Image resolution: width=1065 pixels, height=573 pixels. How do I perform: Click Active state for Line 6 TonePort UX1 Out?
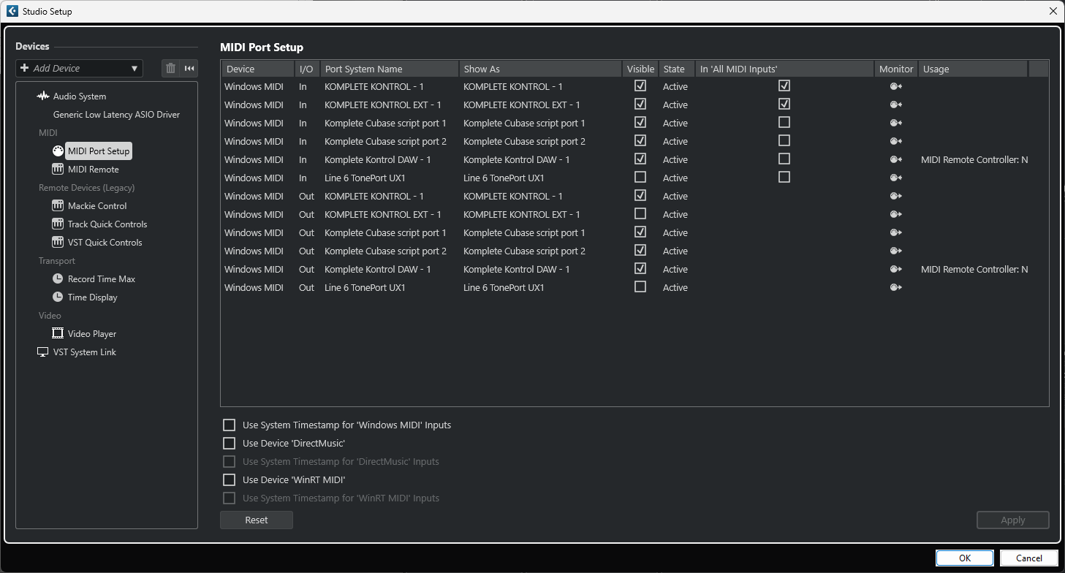675,287
